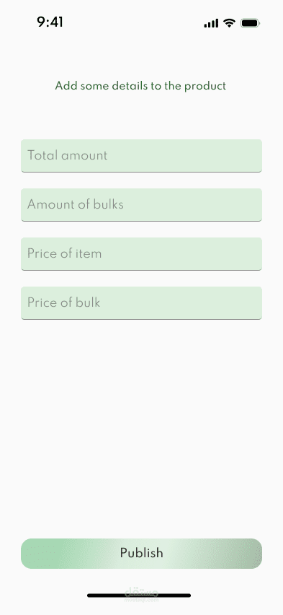Tap the Wi-Fi status icon
This screenshot has height=615, width=283.
(229, 23)
